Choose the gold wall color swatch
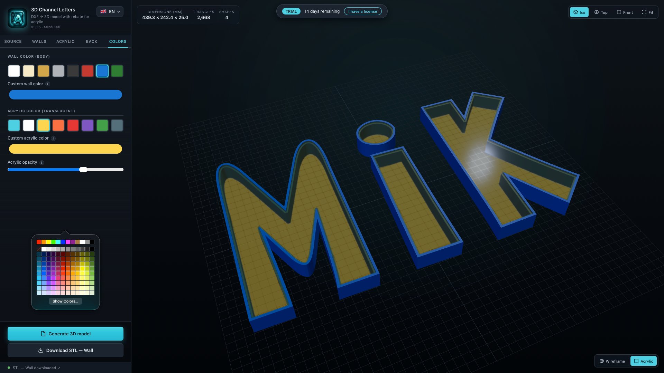Viewport: 664px width, 373px height. pos(44,71)
